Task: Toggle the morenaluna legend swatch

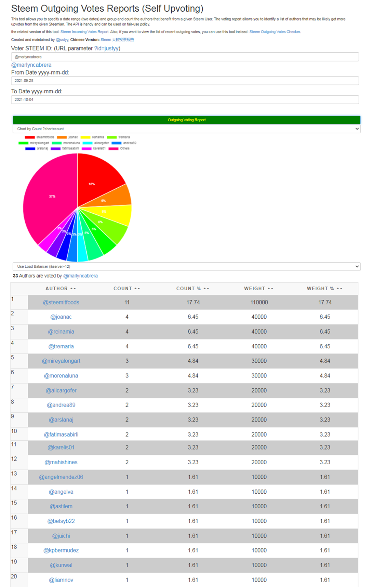Action: point(57,143)
